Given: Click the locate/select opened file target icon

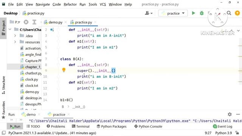Looking at the screenshot, I should (x=26, y=22).
